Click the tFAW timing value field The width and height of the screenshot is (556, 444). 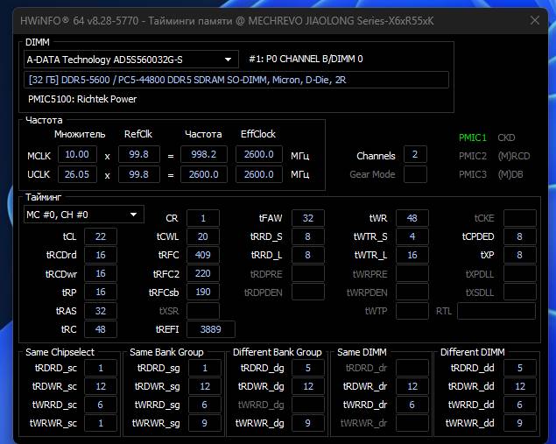307,218
